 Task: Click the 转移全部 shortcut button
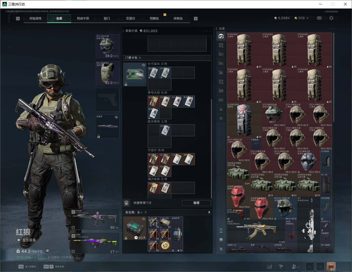coord(54,267)
